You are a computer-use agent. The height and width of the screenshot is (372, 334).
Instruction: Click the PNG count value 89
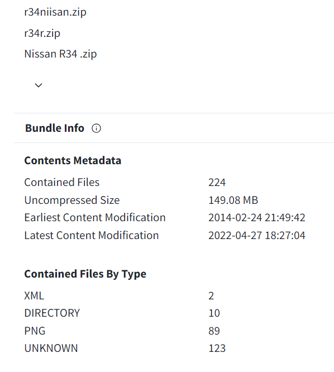click(x=214, y=331)
